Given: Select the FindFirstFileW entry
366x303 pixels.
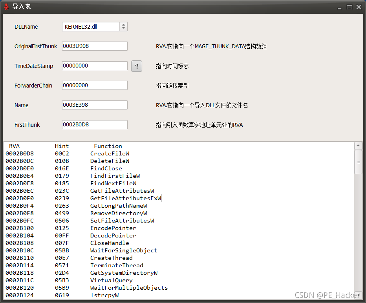Looking at the screenshot, I should (115, 176).
